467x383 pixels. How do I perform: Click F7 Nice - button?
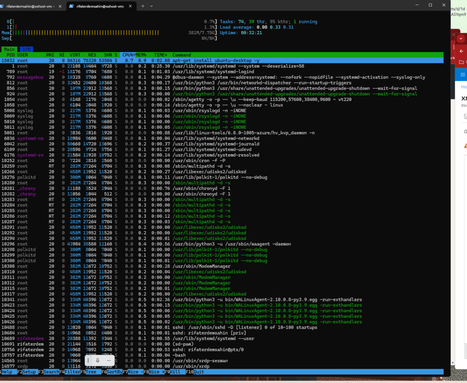[133, 372]
